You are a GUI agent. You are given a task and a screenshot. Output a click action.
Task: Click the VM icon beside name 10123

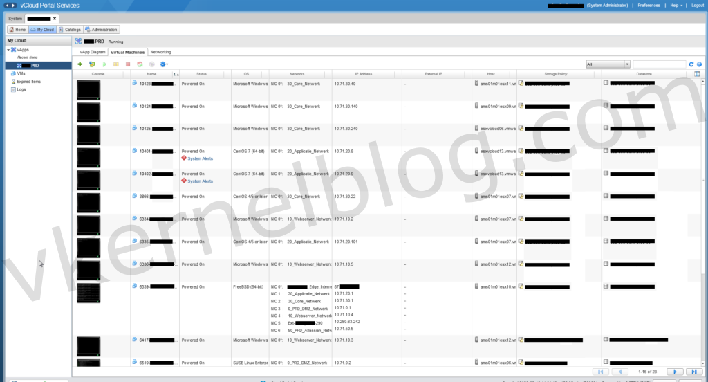click(x=135, y=83)
